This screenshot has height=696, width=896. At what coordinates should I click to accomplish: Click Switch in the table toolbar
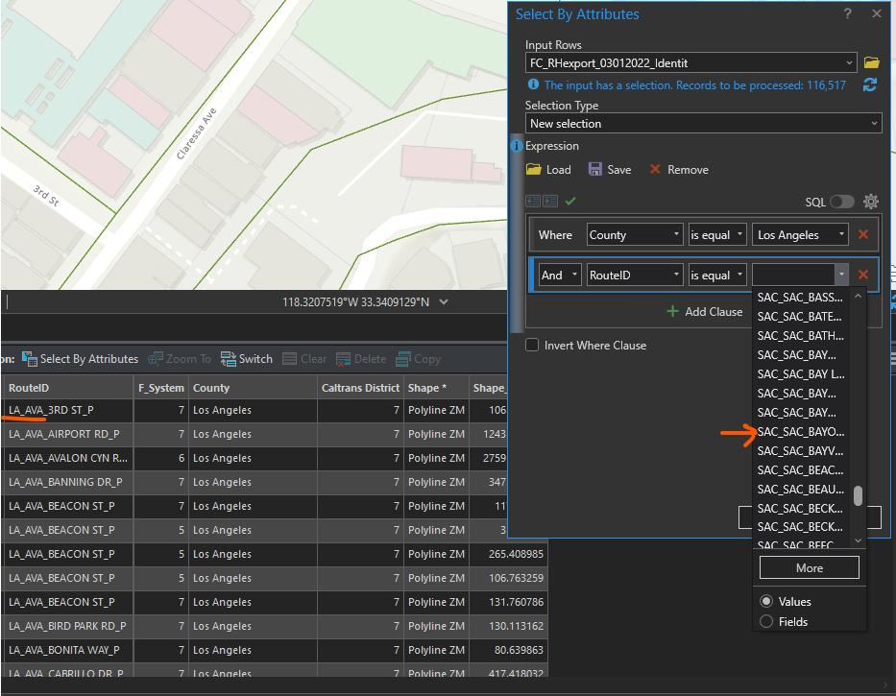click(247, 359)
